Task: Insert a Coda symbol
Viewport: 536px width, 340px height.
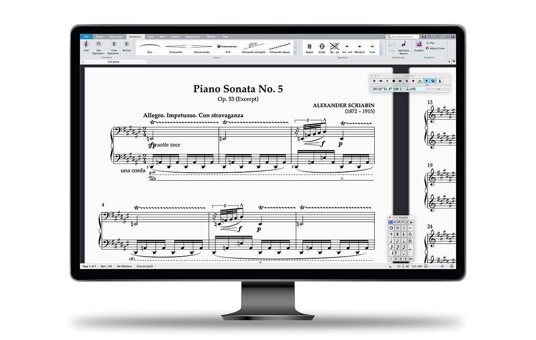Action: point(321,47)
